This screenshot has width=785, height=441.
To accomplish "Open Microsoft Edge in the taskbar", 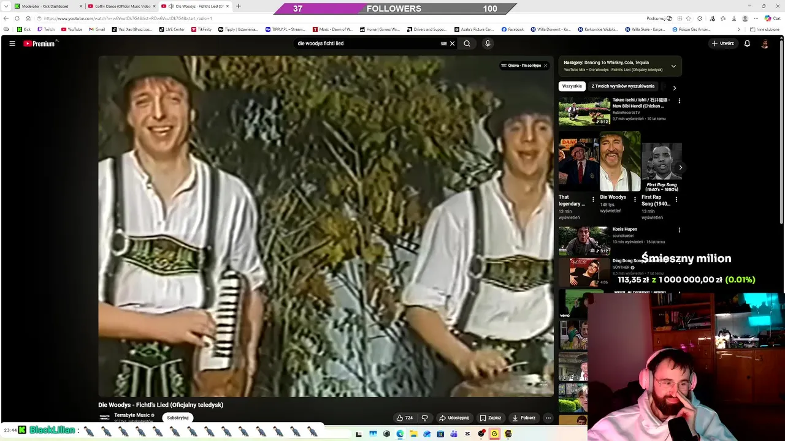I will 400,434.
